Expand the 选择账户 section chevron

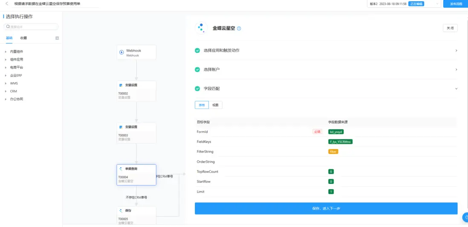pyautogui.click(x=456, y=69)
